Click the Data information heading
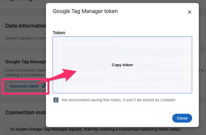Image resolution: width=206 pixels, height=135 pixels. pos(26,26)
